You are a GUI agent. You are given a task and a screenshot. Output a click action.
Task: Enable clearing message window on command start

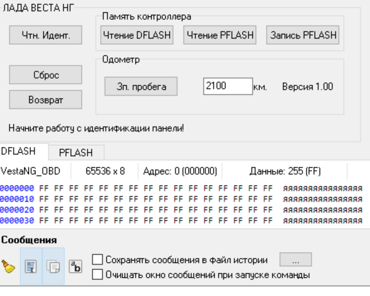(97, 274)
